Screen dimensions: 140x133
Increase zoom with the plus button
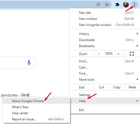[x=118, y=54]
